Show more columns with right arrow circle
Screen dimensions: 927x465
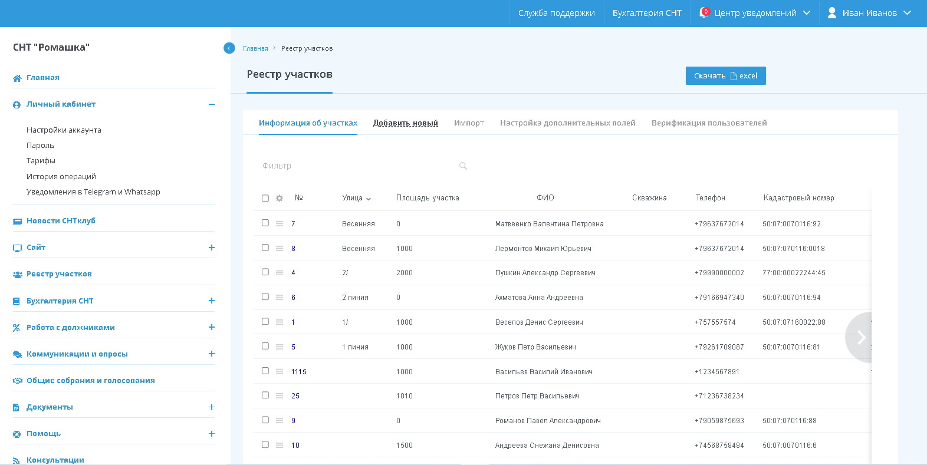coord(859,337)
